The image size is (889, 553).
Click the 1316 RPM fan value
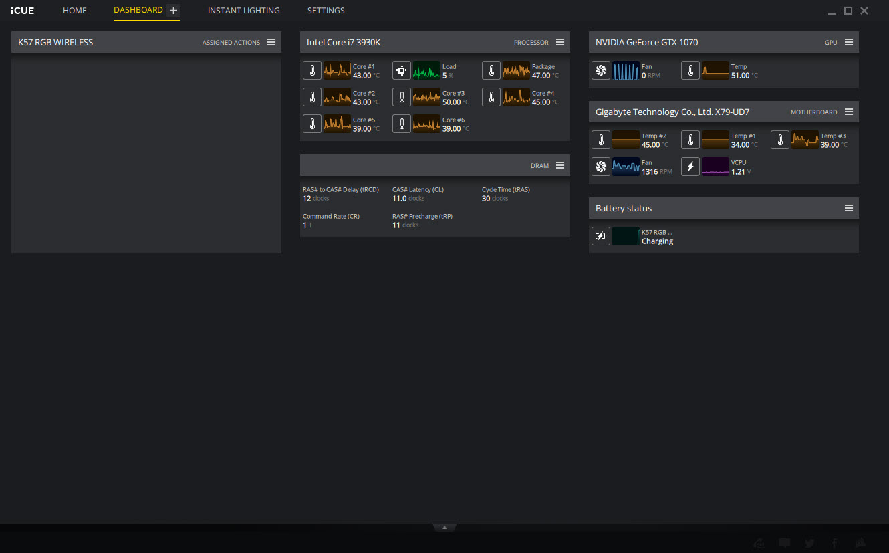coord(657,172)
